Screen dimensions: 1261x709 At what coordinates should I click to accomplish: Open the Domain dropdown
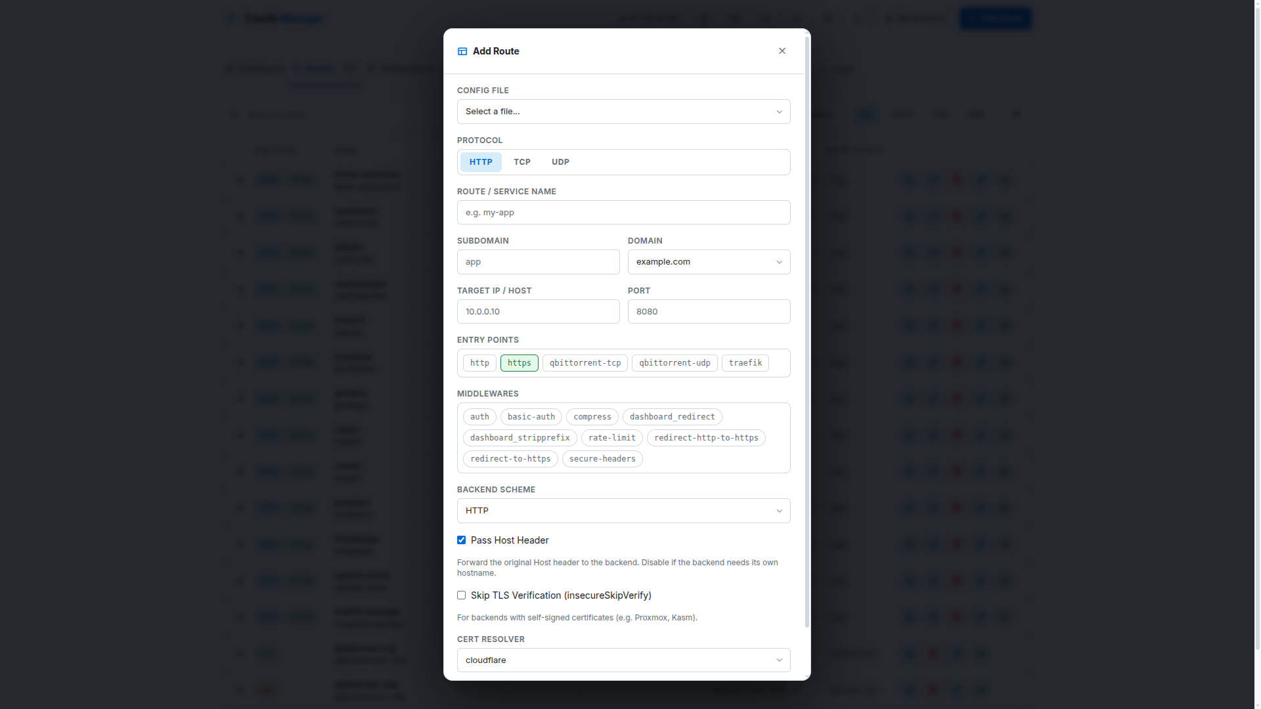tap(709, 262)
